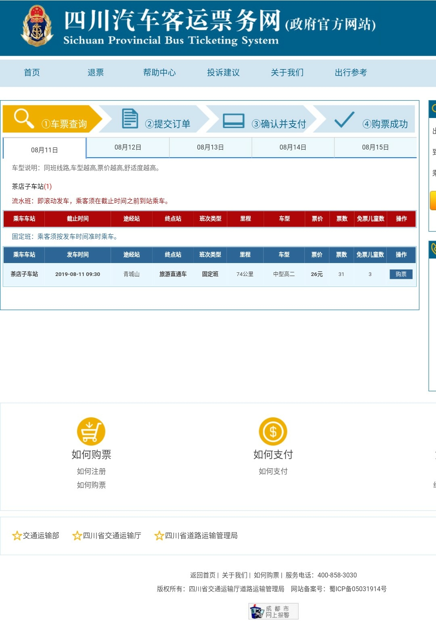Open the 首页 navigation menu item
The width and height of the screenshot is (436, 632).
(x=32, y=72)
